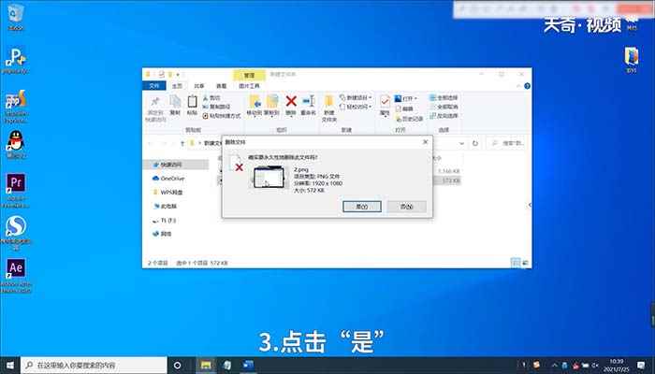Screen dimensions: 655x374
Task: Open the Open dropdown in ribbon
Action: pos(405,98)
